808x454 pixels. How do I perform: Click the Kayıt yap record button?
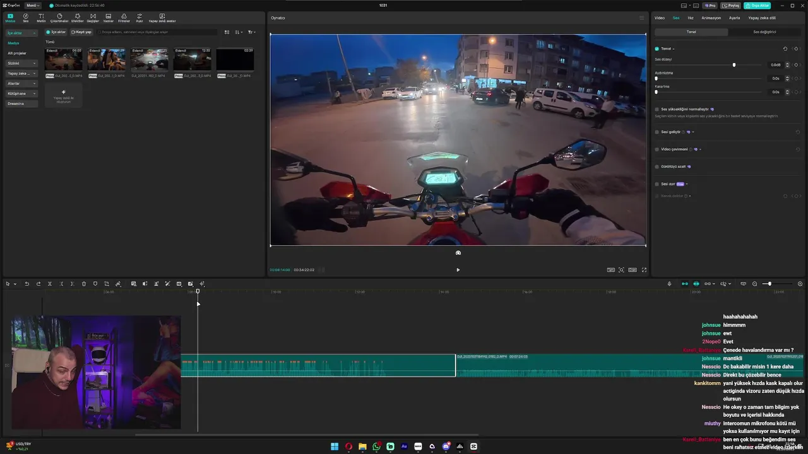(x=81, y=32)
